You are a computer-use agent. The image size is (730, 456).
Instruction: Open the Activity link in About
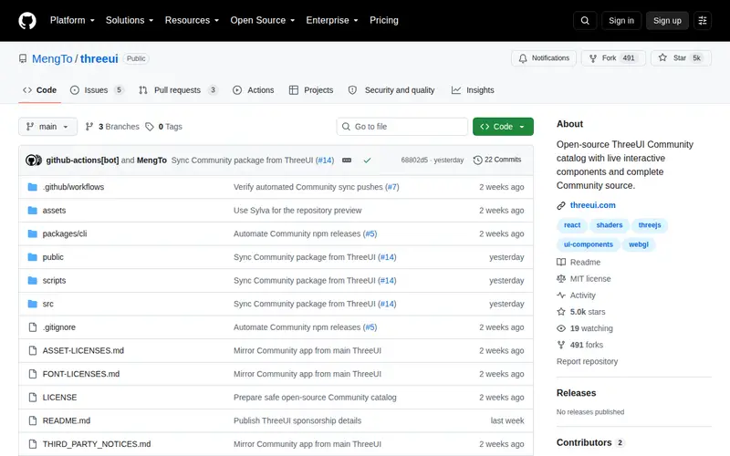point(576,295)
